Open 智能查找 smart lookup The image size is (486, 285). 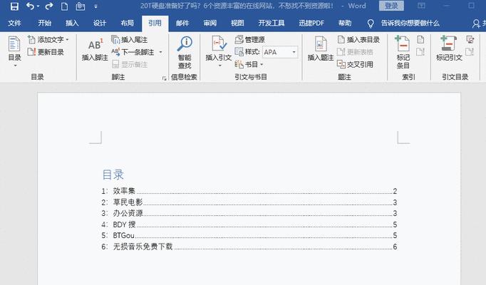coord(185,52)
